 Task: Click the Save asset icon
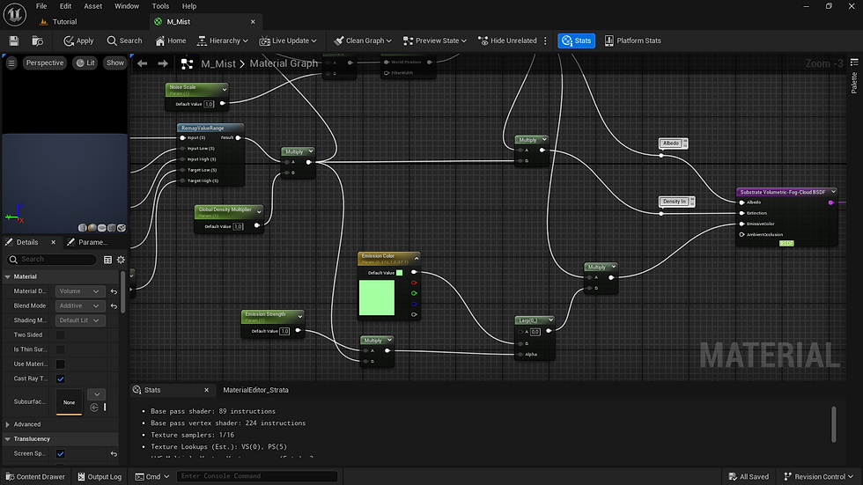point(14,40)
